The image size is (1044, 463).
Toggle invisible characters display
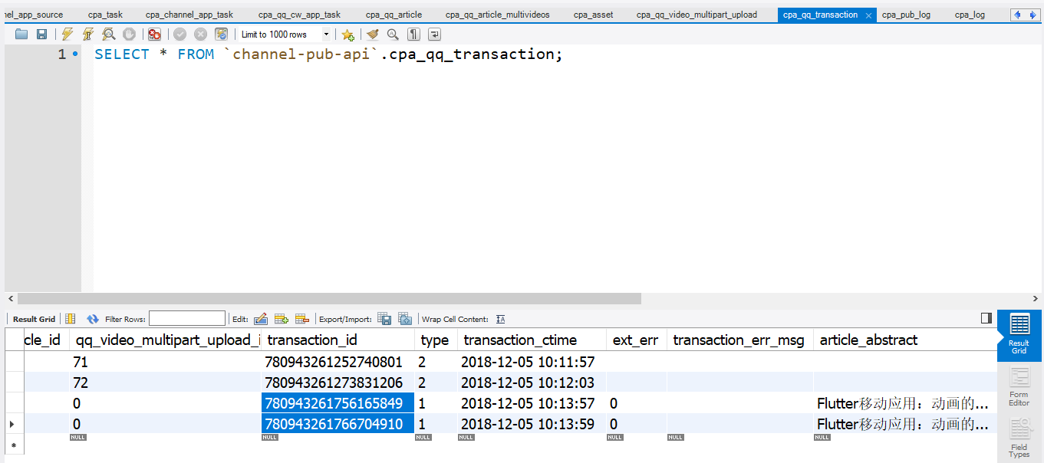pyautogui.click(x=413, y=34)
